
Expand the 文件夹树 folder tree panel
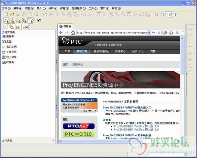tap(53, 141)
